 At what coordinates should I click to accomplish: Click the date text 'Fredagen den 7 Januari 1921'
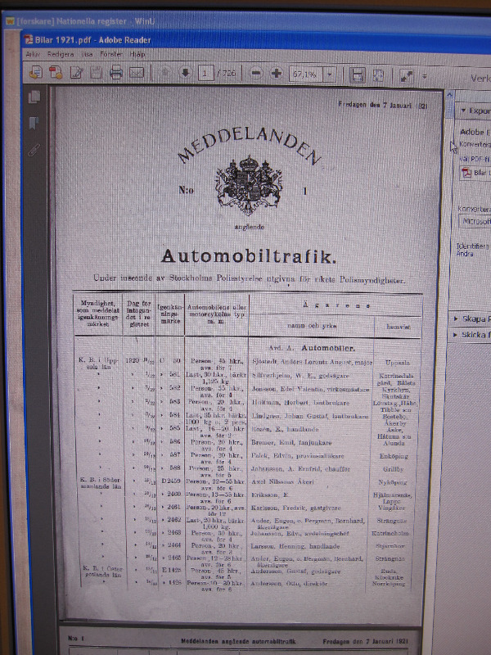(383, 106)
